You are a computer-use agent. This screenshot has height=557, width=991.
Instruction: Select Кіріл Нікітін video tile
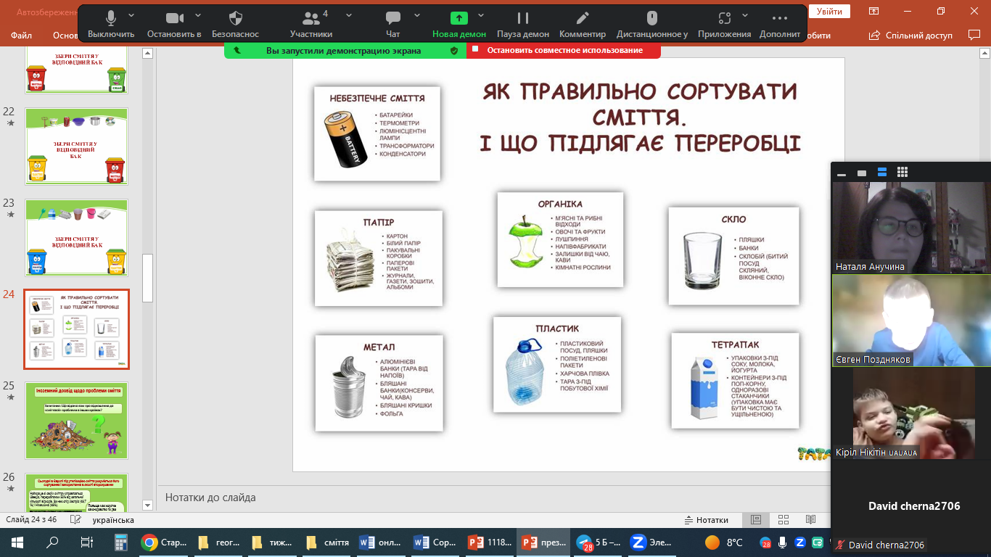click(911, 413)
